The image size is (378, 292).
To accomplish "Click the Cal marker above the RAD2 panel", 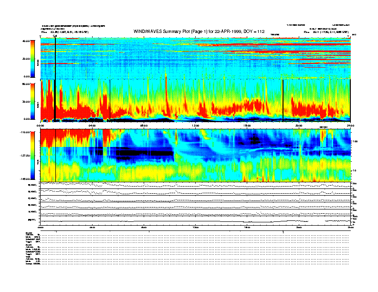I will 55,36.
